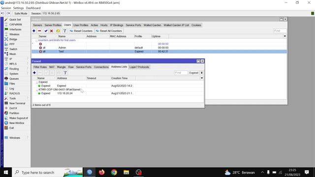Expand the Windows submenu

coord(15,138)
